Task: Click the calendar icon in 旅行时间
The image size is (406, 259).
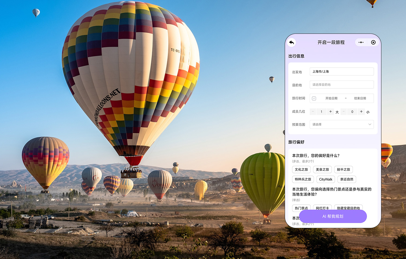Action: click(314, 98)
